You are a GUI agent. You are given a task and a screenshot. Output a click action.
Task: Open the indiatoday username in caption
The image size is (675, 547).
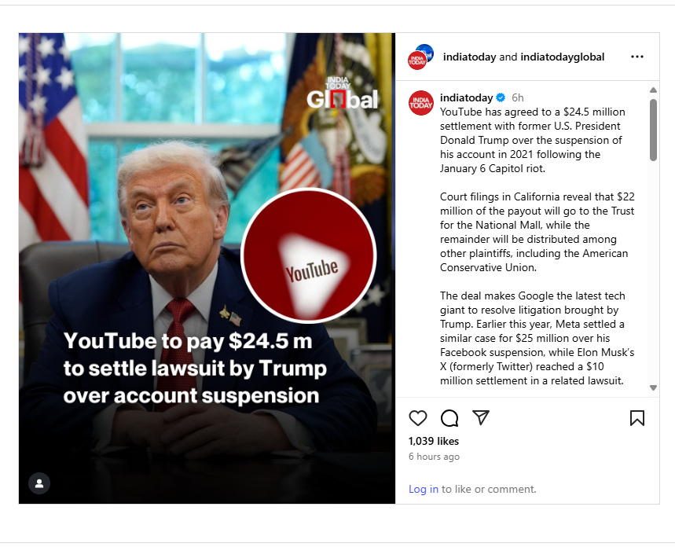[x=466, y=97]
